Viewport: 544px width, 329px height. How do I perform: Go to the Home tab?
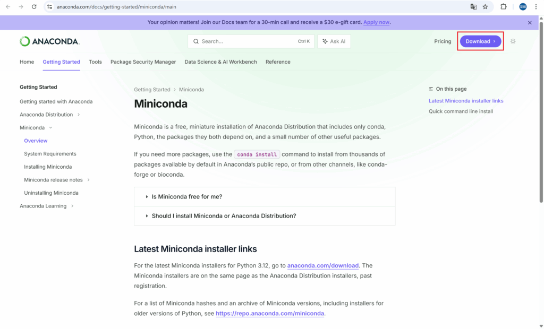click(x=27, y=62)
